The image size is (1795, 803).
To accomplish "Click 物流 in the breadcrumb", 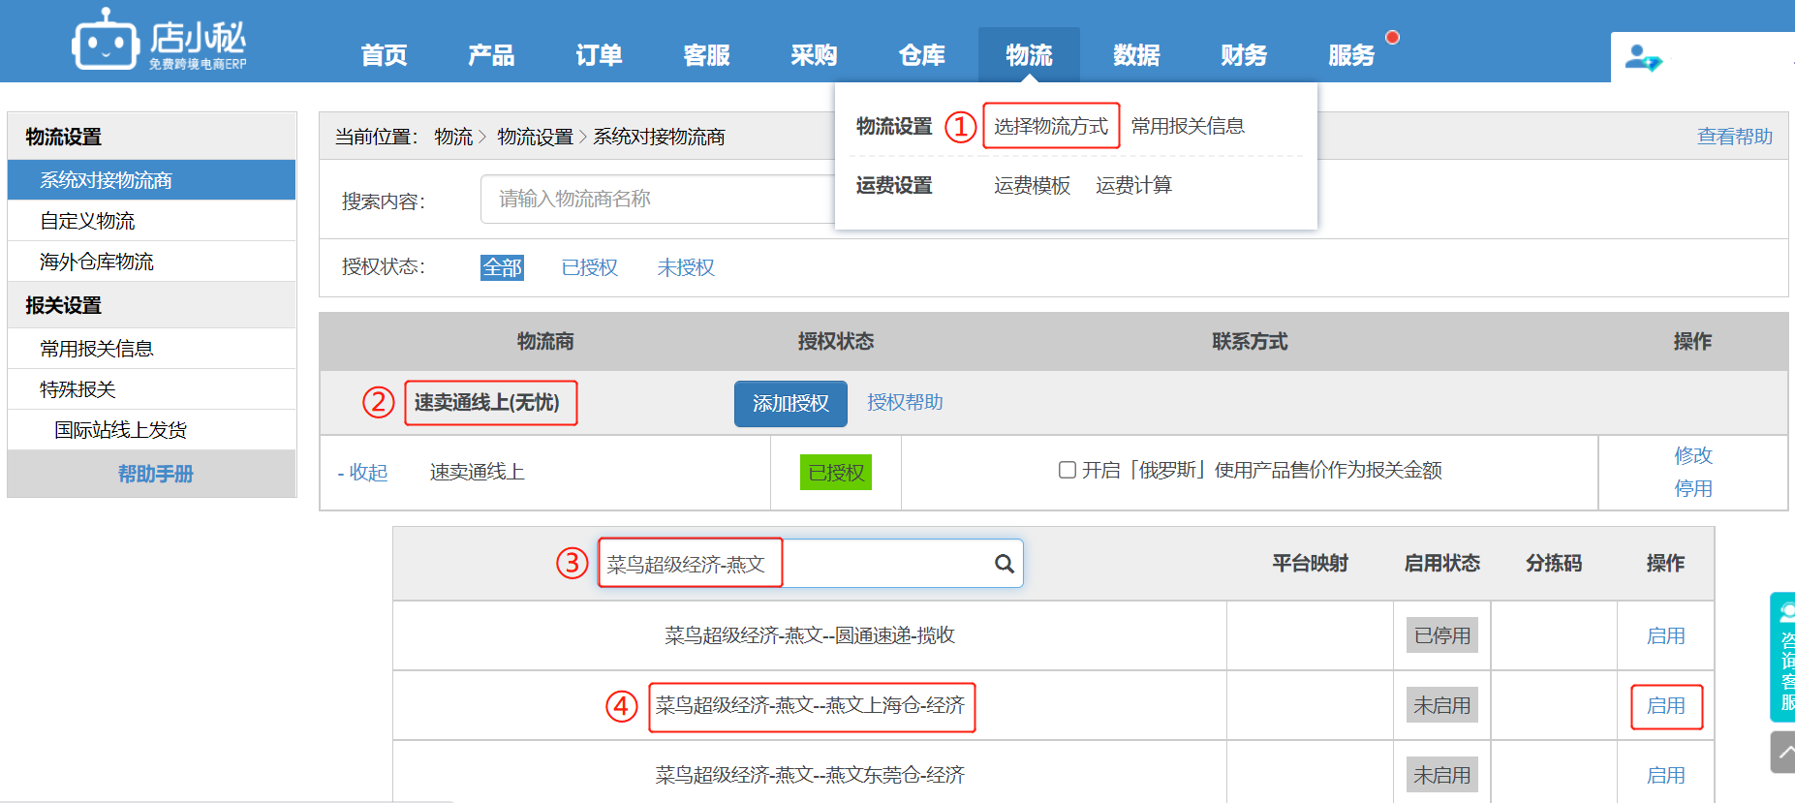I will (453, 137).
